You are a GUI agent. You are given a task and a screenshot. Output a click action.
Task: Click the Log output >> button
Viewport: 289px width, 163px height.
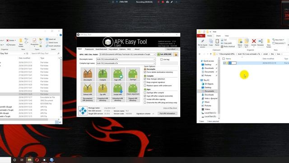coord(172,49)
